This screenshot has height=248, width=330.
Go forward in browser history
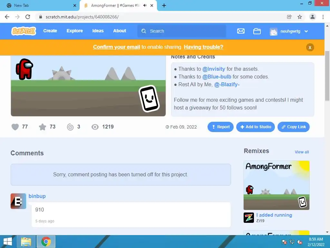click(17, 17)
